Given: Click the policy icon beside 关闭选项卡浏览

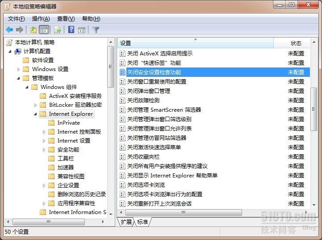Looking at the screenshot, I should coord(123,185).
